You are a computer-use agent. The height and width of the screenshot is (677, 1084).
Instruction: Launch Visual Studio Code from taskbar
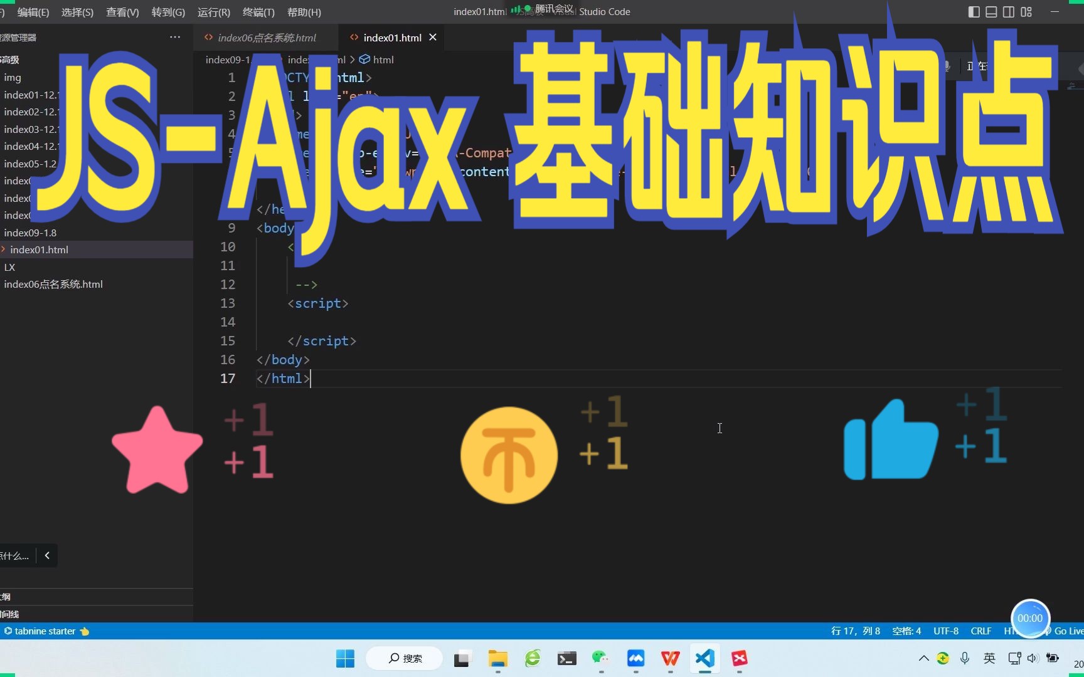[704, 659]
